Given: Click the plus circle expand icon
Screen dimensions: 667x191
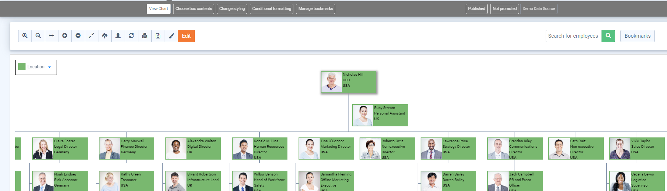Looking at the screenshot, I should click(x=65, y=36).
